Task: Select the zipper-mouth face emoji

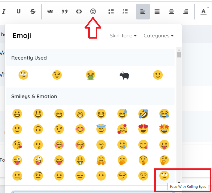Action: pyautogui.click(x=17, y=176)
